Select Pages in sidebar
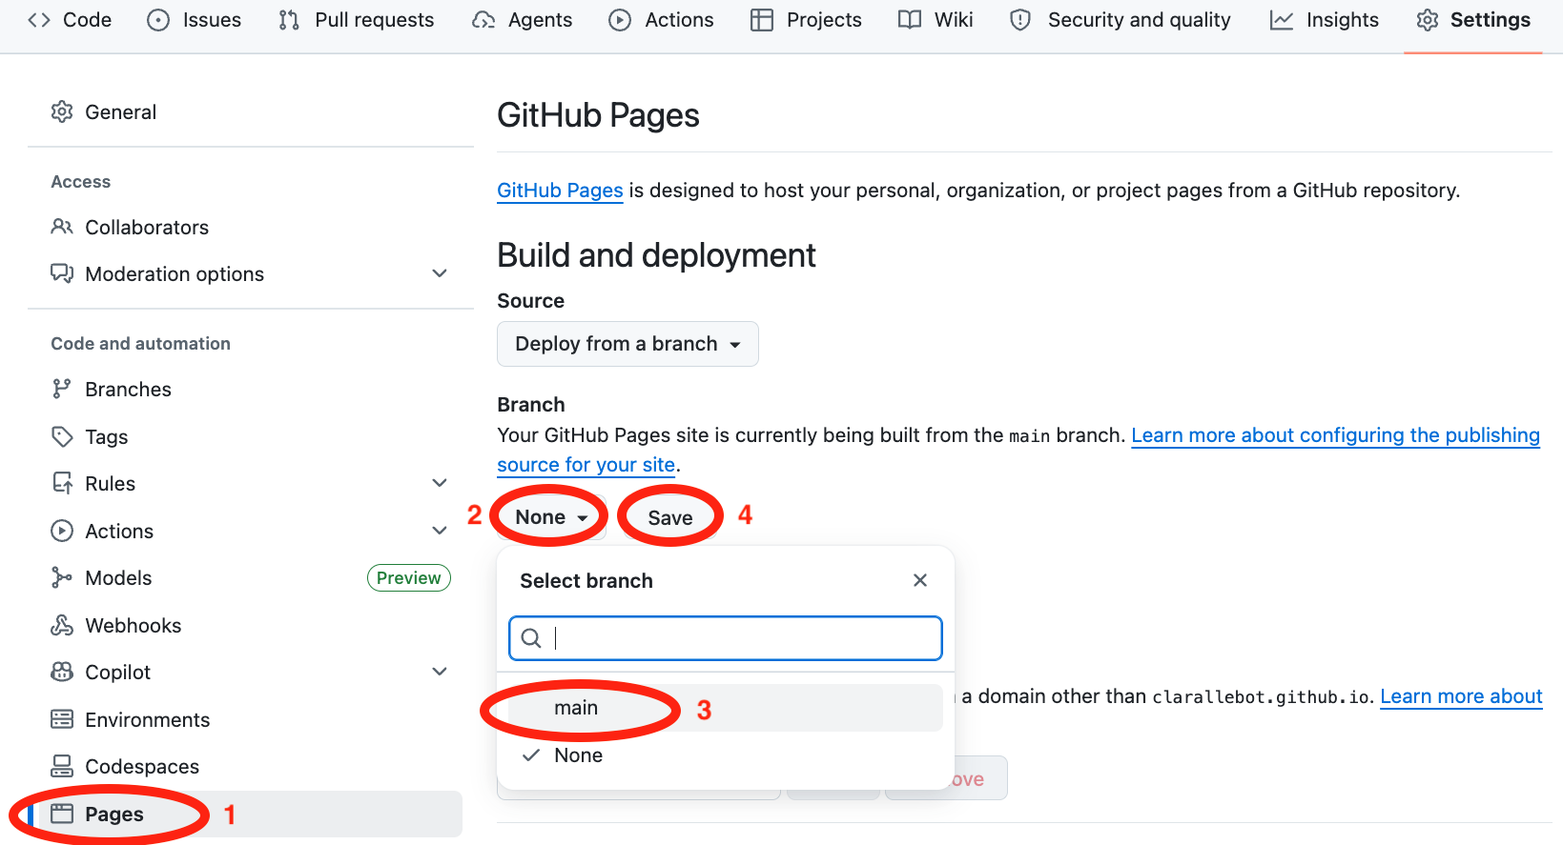 (245, 815)
